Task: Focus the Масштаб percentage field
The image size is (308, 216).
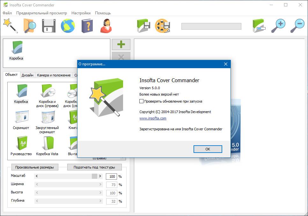Action: (111, 176)
